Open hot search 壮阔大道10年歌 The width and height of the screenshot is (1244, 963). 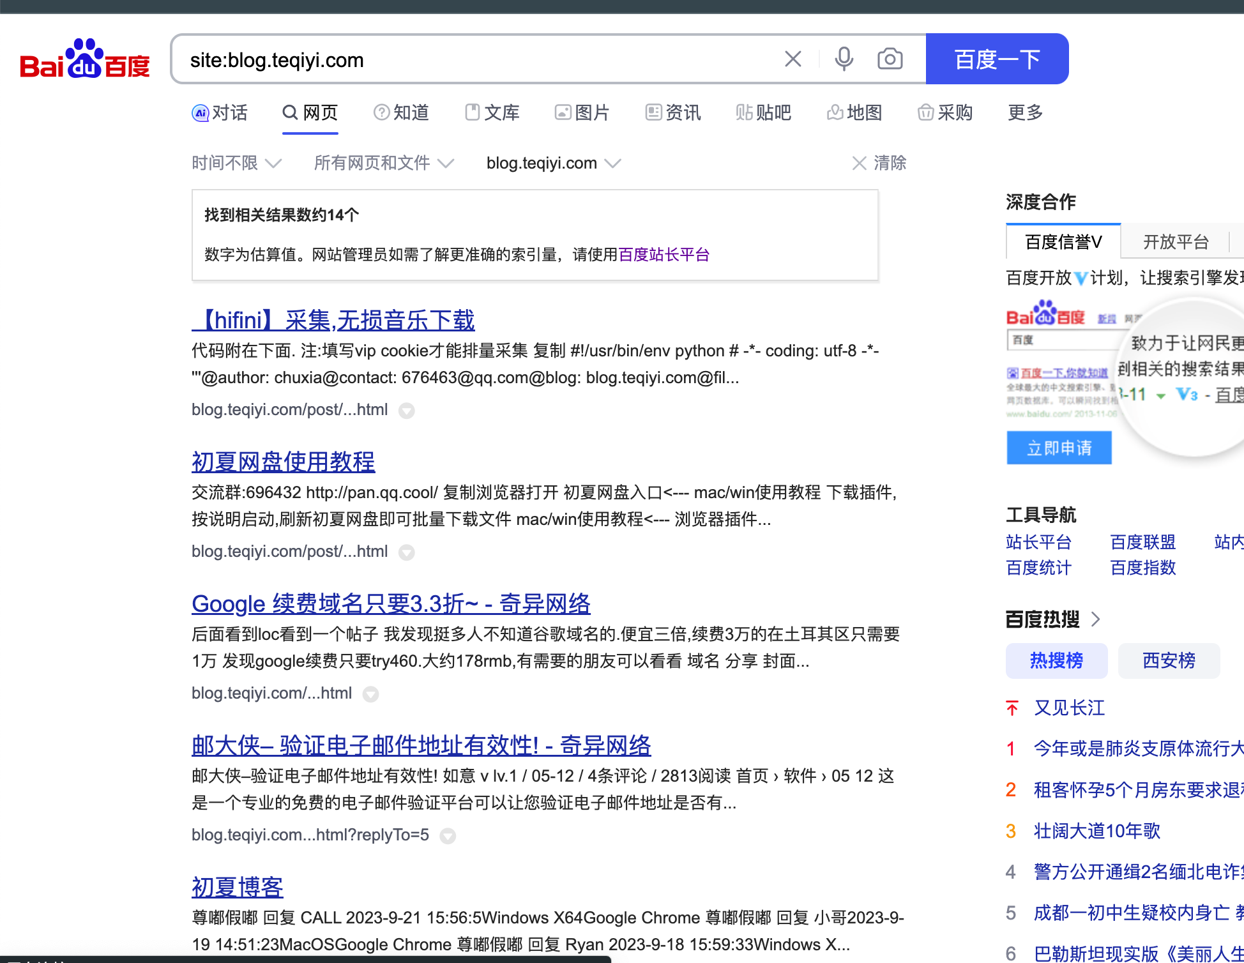click(1097, 831)
